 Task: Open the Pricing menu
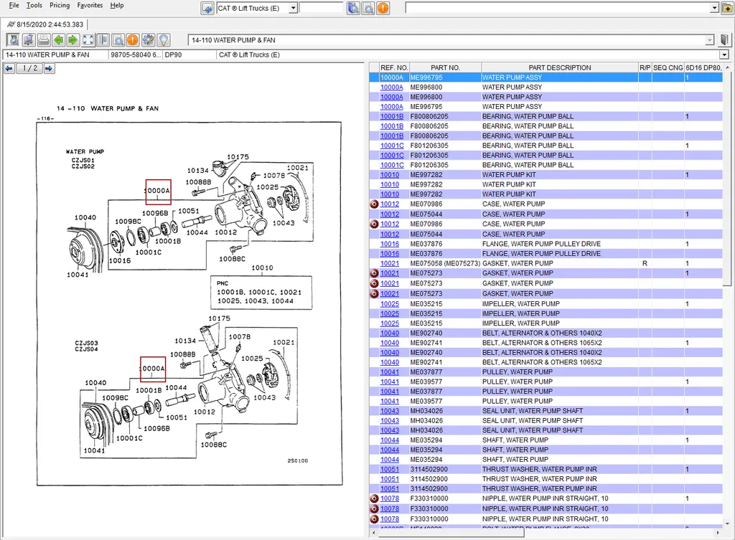tap(60, 5)
